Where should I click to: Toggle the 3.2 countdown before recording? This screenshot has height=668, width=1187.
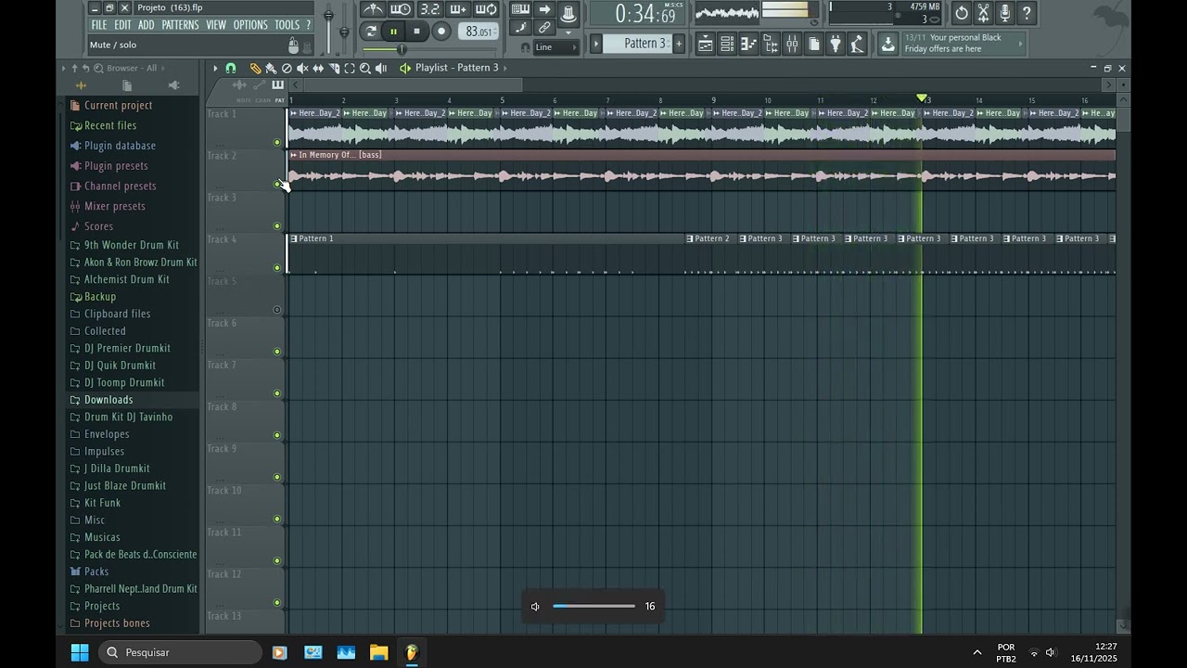[x=430, y=10]
